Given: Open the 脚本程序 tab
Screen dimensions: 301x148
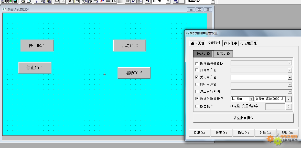Looking at the screenshot, I should point(230,43).
